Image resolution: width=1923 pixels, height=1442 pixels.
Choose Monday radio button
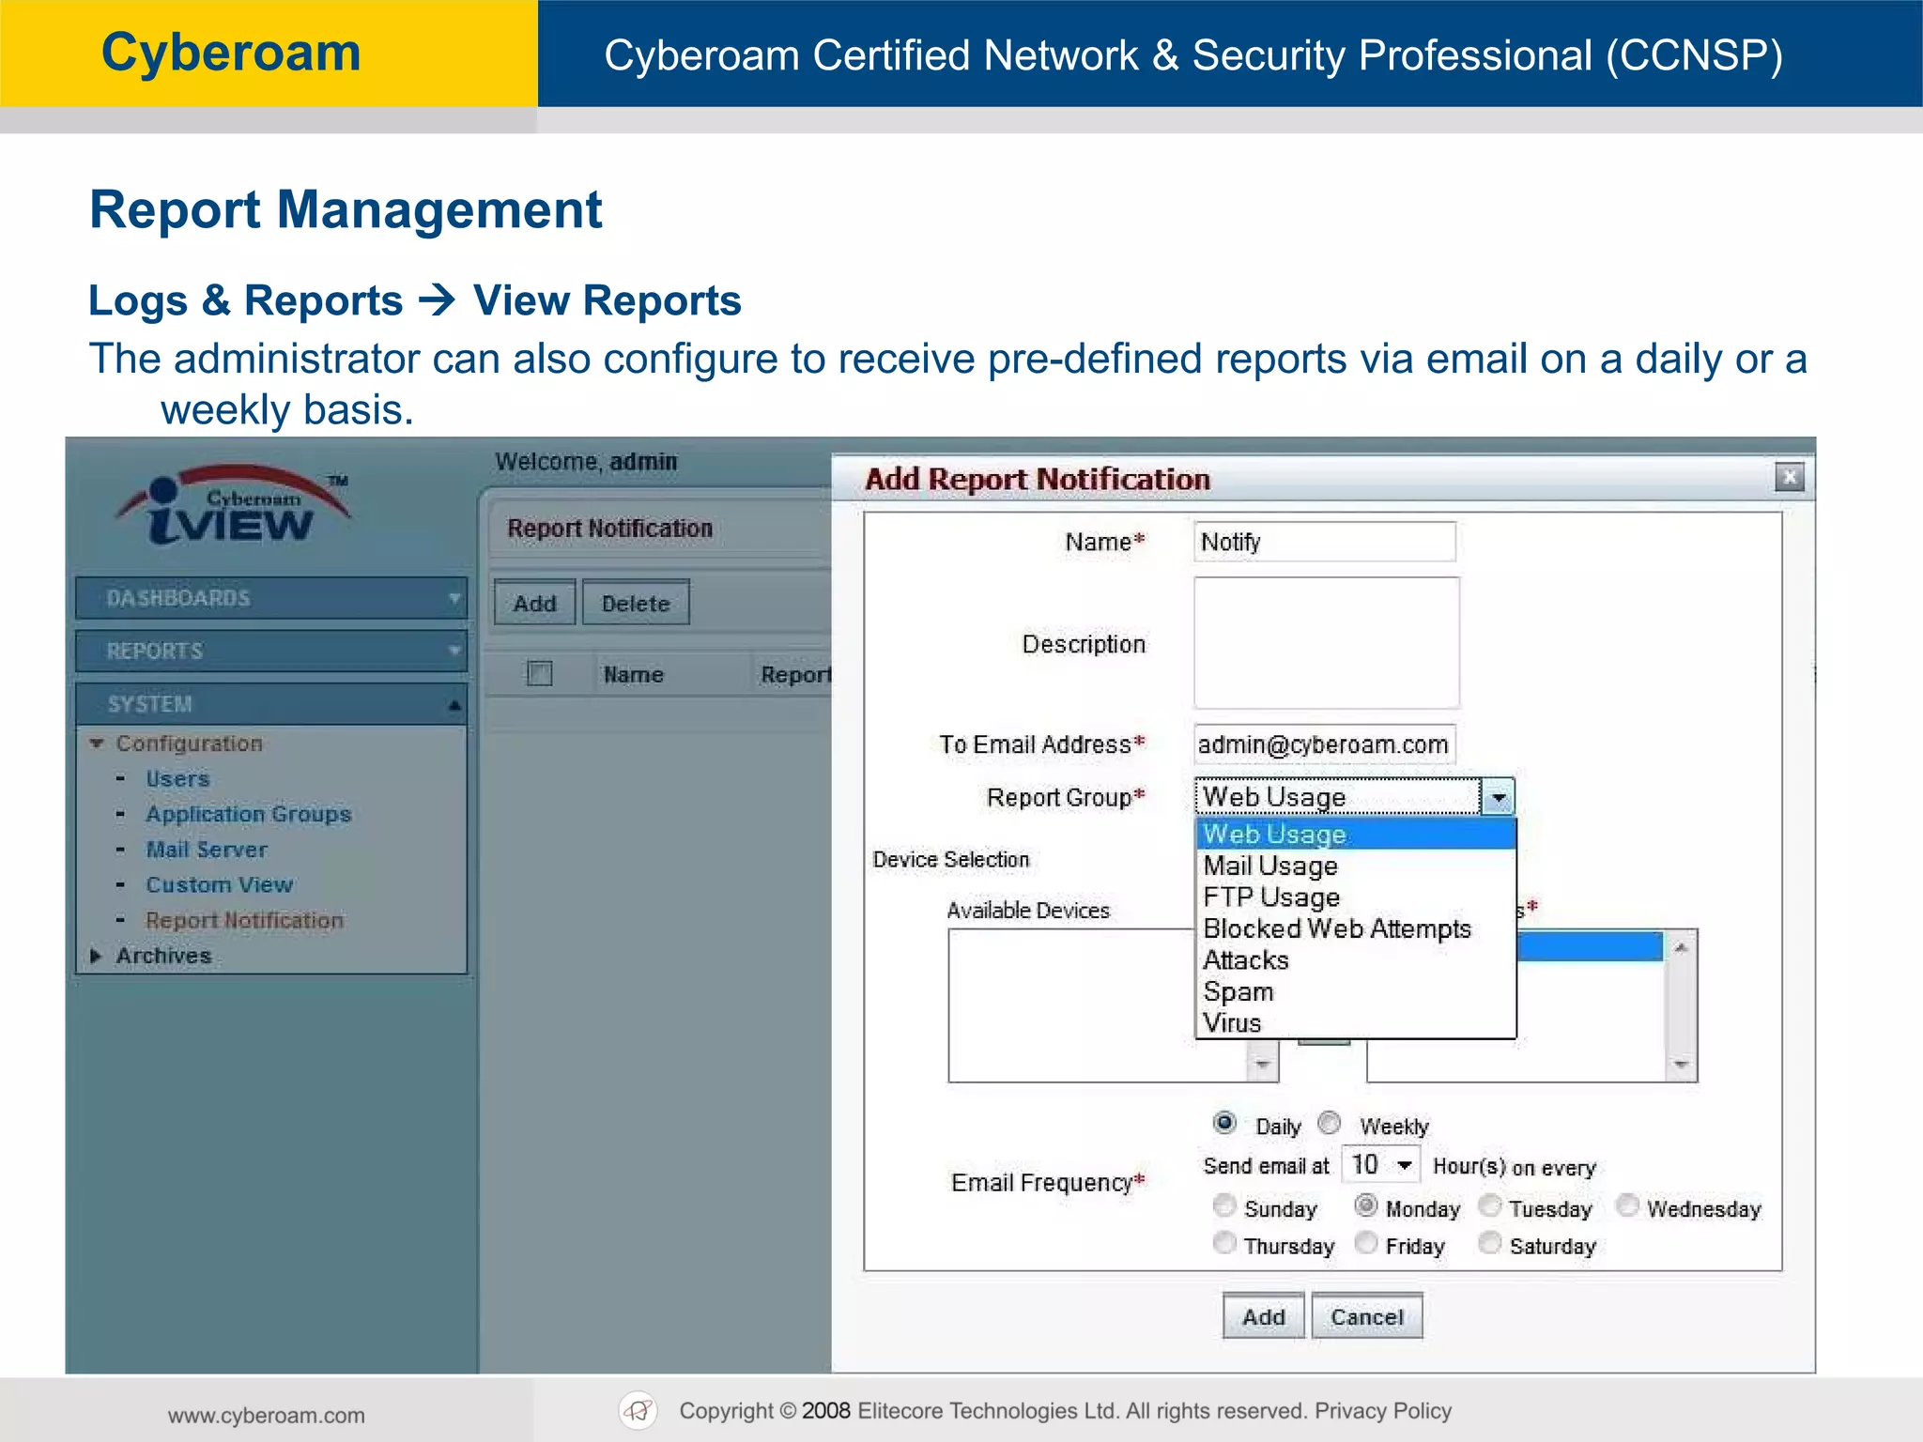pyautogui.click(x=1366, y=1204)
